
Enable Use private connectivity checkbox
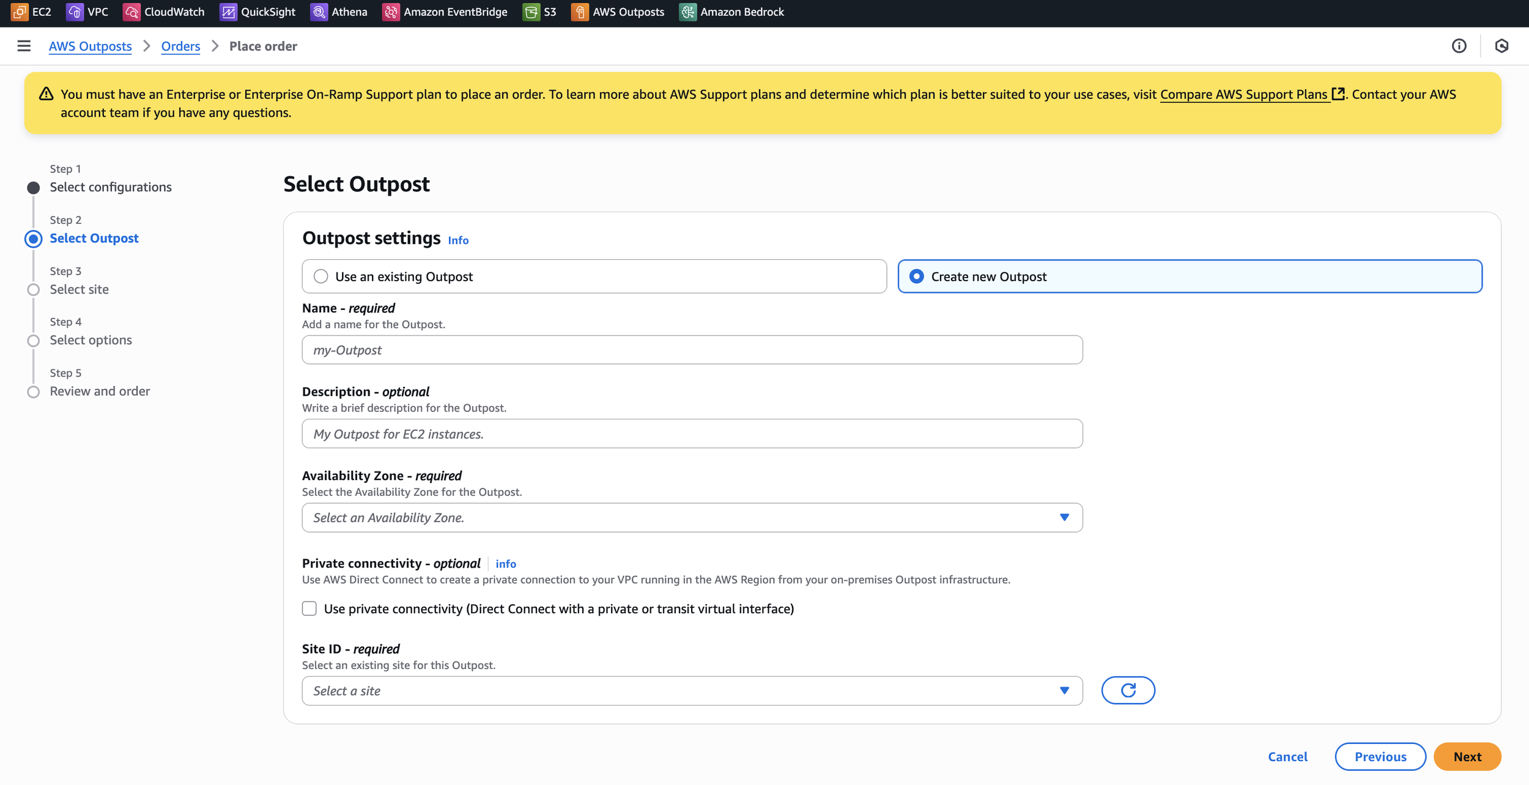tap(309, 608)
